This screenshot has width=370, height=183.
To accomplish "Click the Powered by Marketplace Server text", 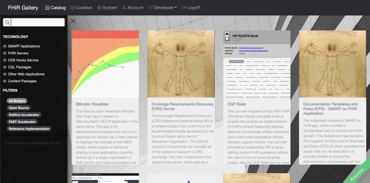I will pyautogui.click(x=33, y=143).
